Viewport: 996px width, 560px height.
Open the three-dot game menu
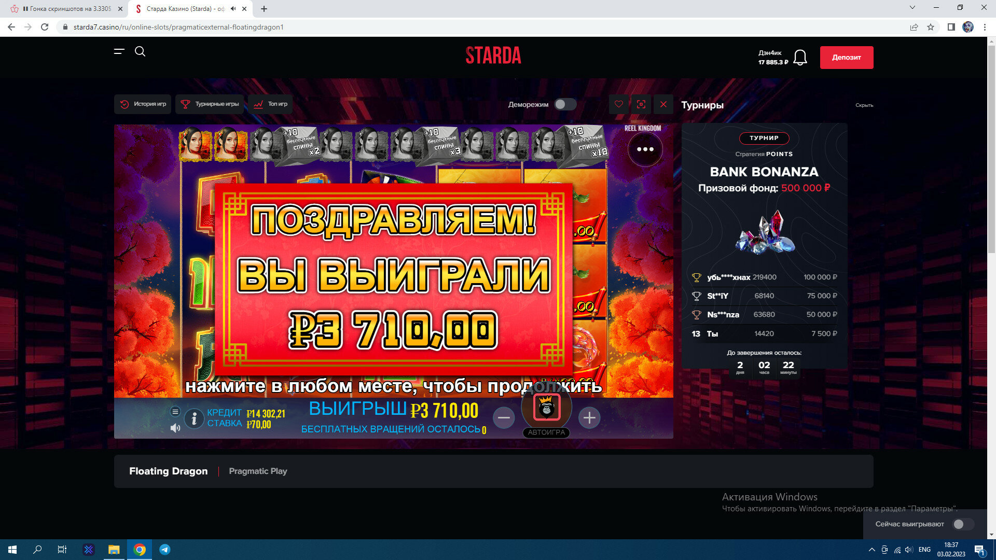[x=645, y=149]
